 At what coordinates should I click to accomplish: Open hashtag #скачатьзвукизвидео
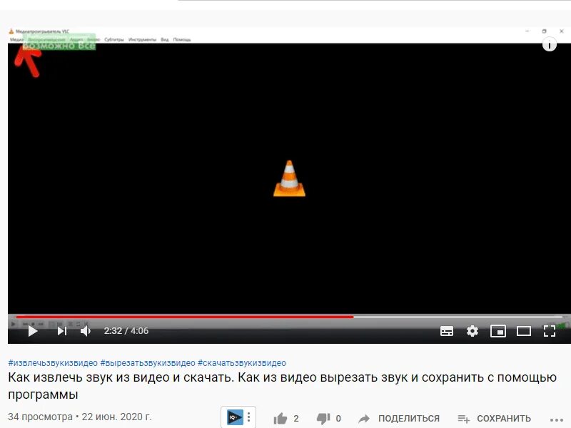pos(242,363)
